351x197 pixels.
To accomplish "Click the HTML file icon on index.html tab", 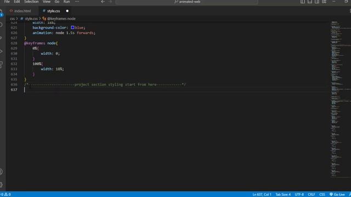I will (x=11, y=11).
